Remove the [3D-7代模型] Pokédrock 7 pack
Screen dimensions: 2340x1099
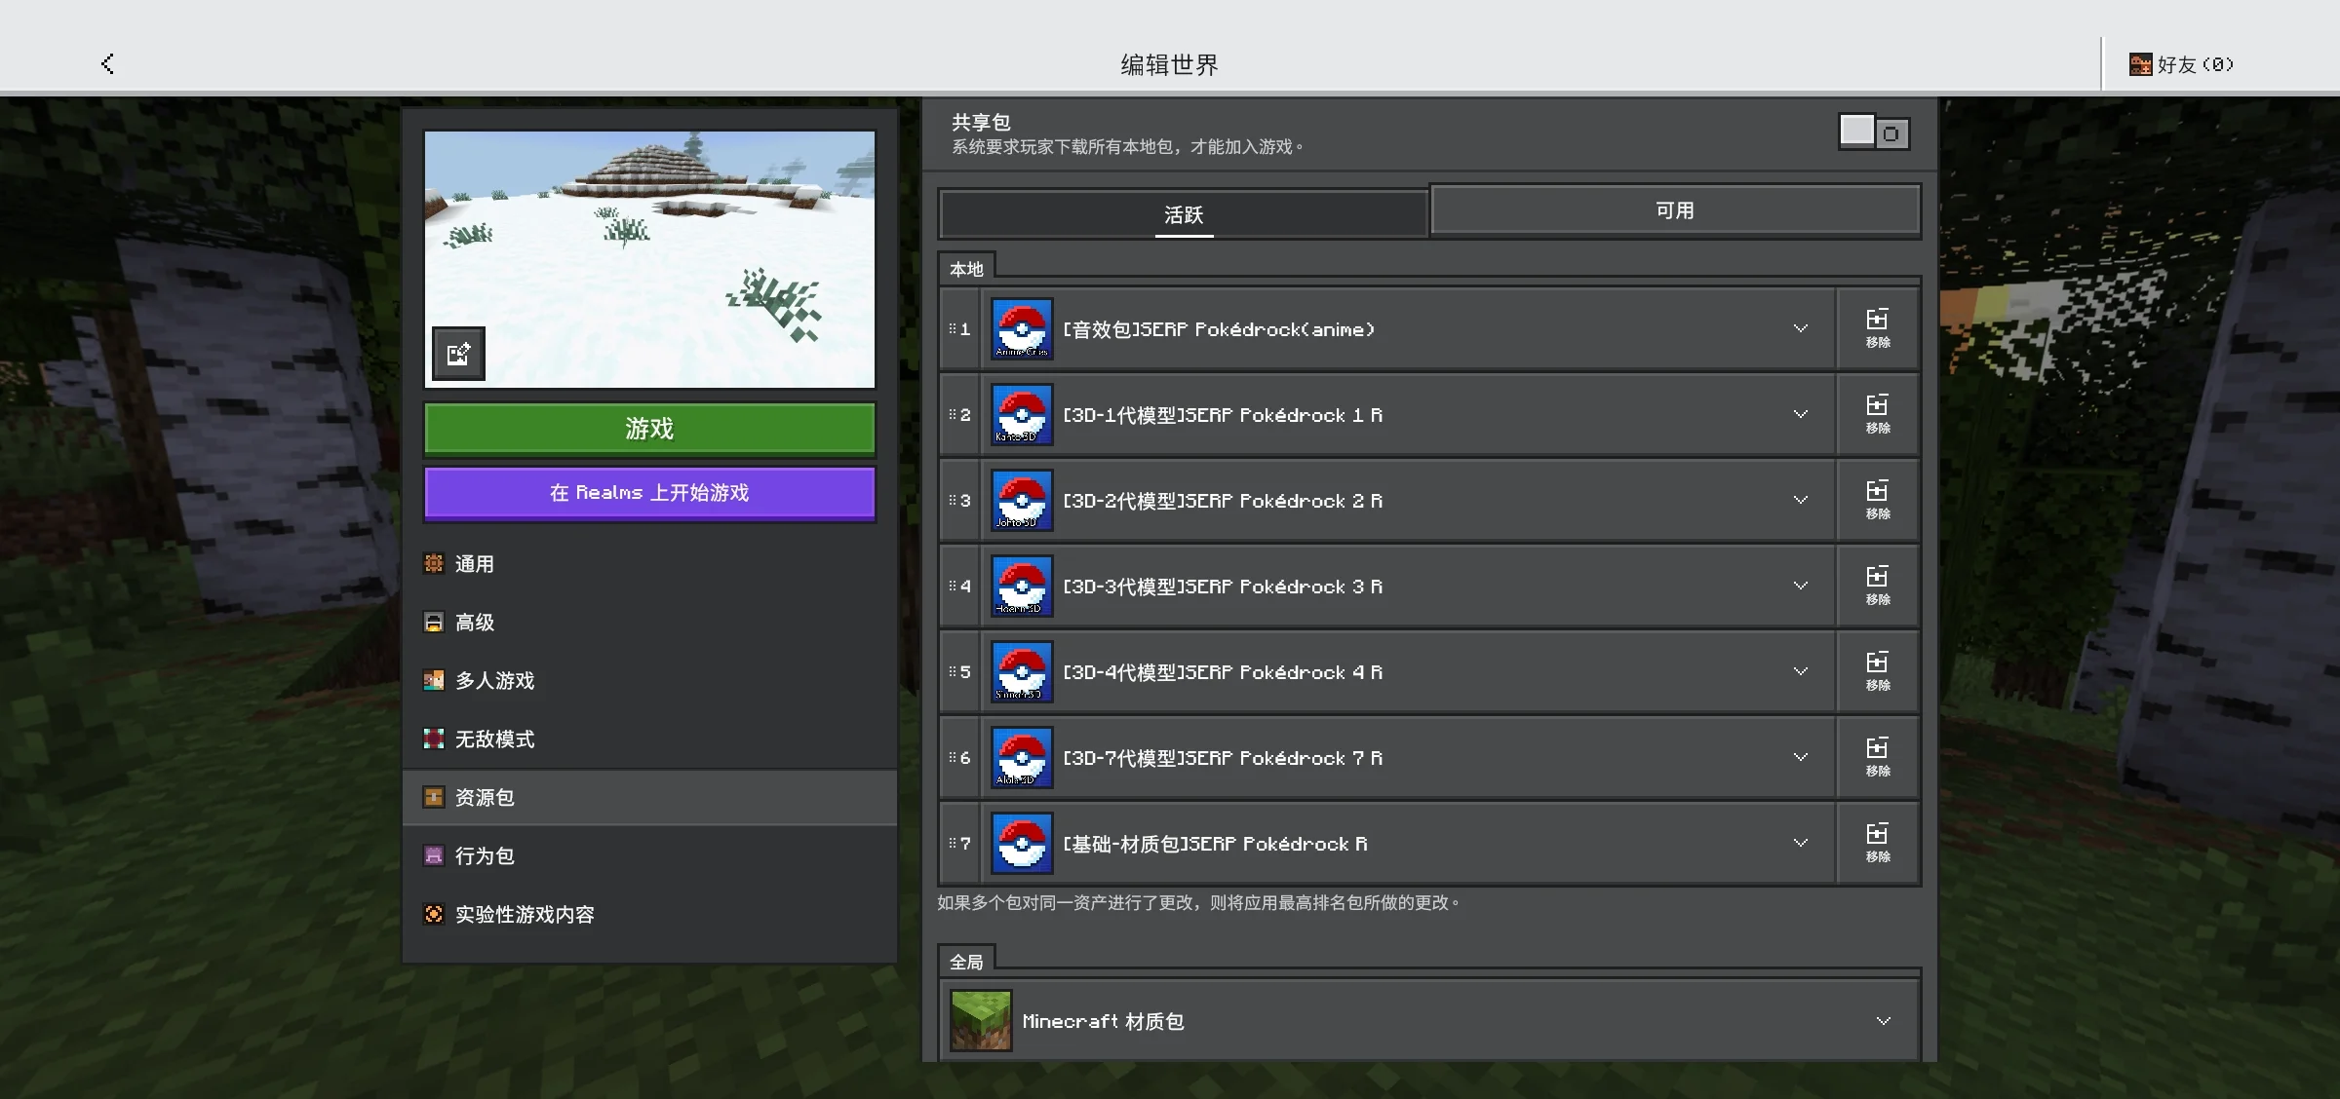1878,758
